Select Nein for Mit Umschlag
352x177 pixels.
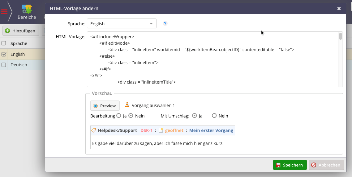click(x=214, y=116)
